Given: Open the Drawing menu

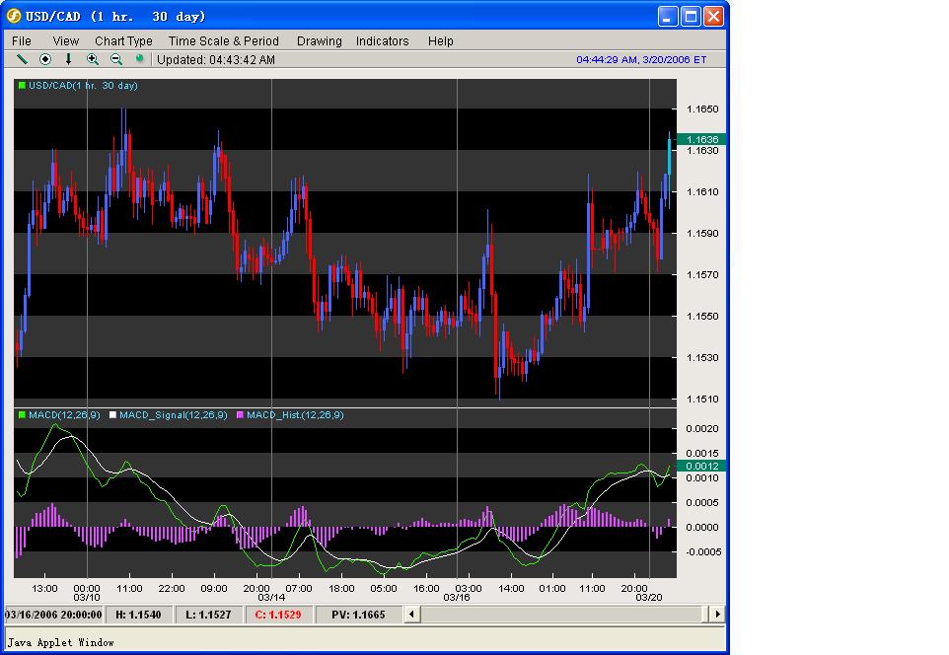Looking at the screenshot, I should pyautogui.click(x=319, y=40).
